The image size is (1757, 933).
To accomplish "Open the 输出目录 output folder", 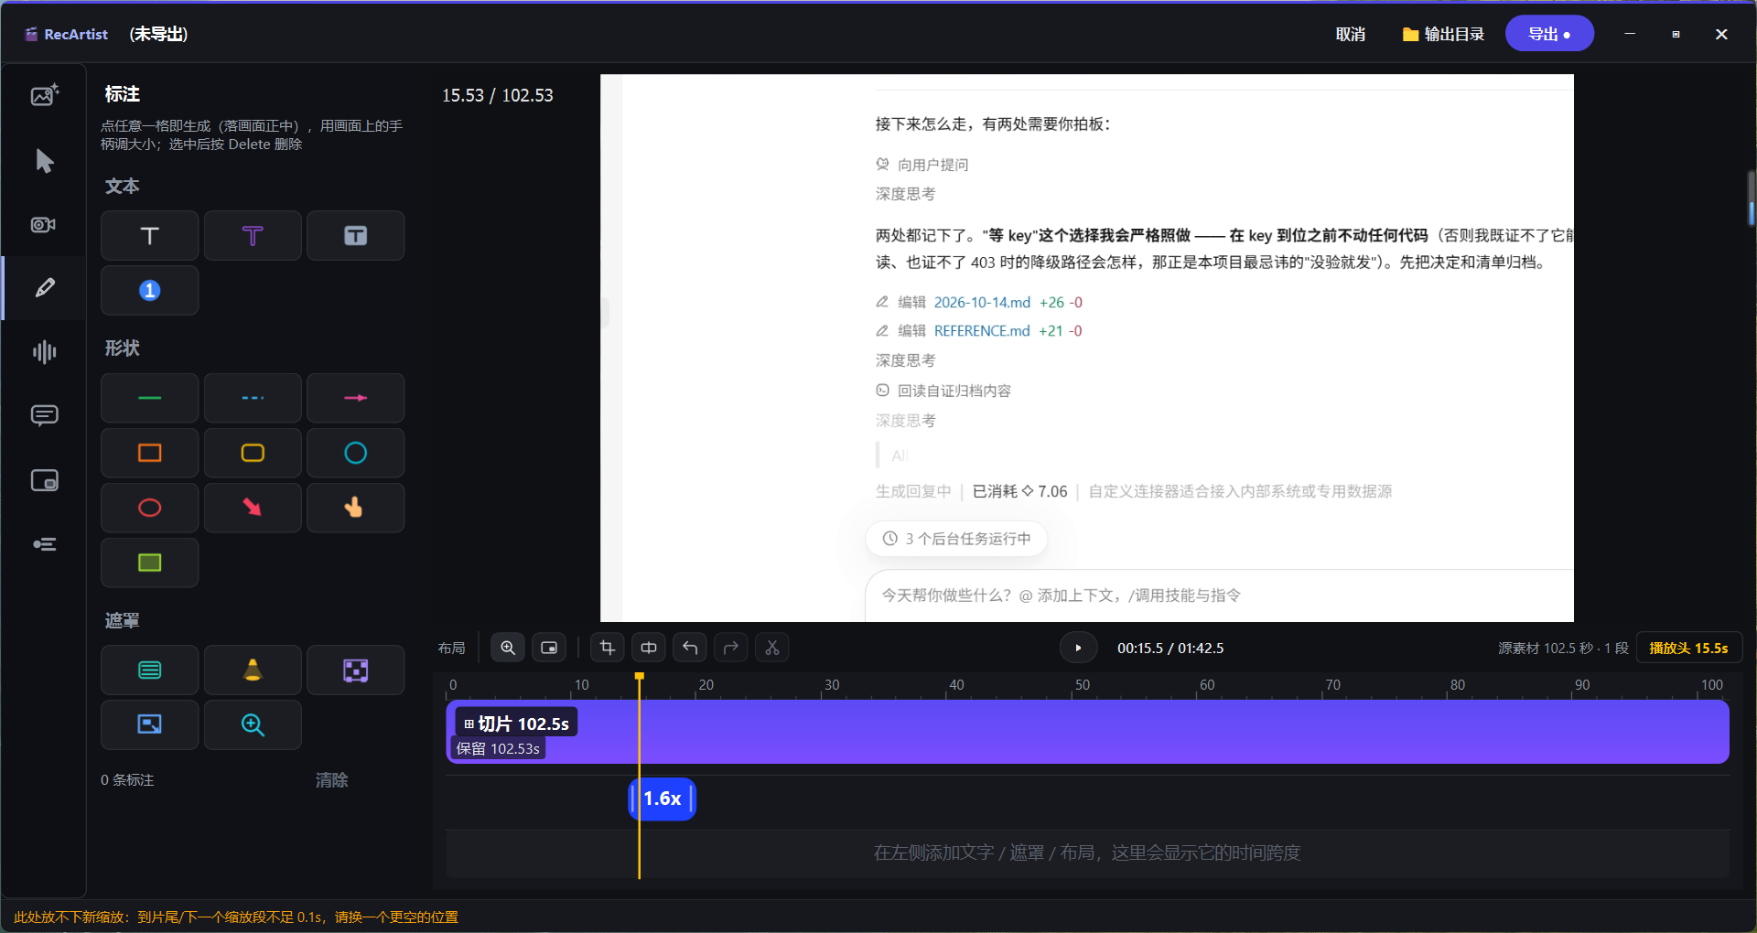I will 1443,34.
